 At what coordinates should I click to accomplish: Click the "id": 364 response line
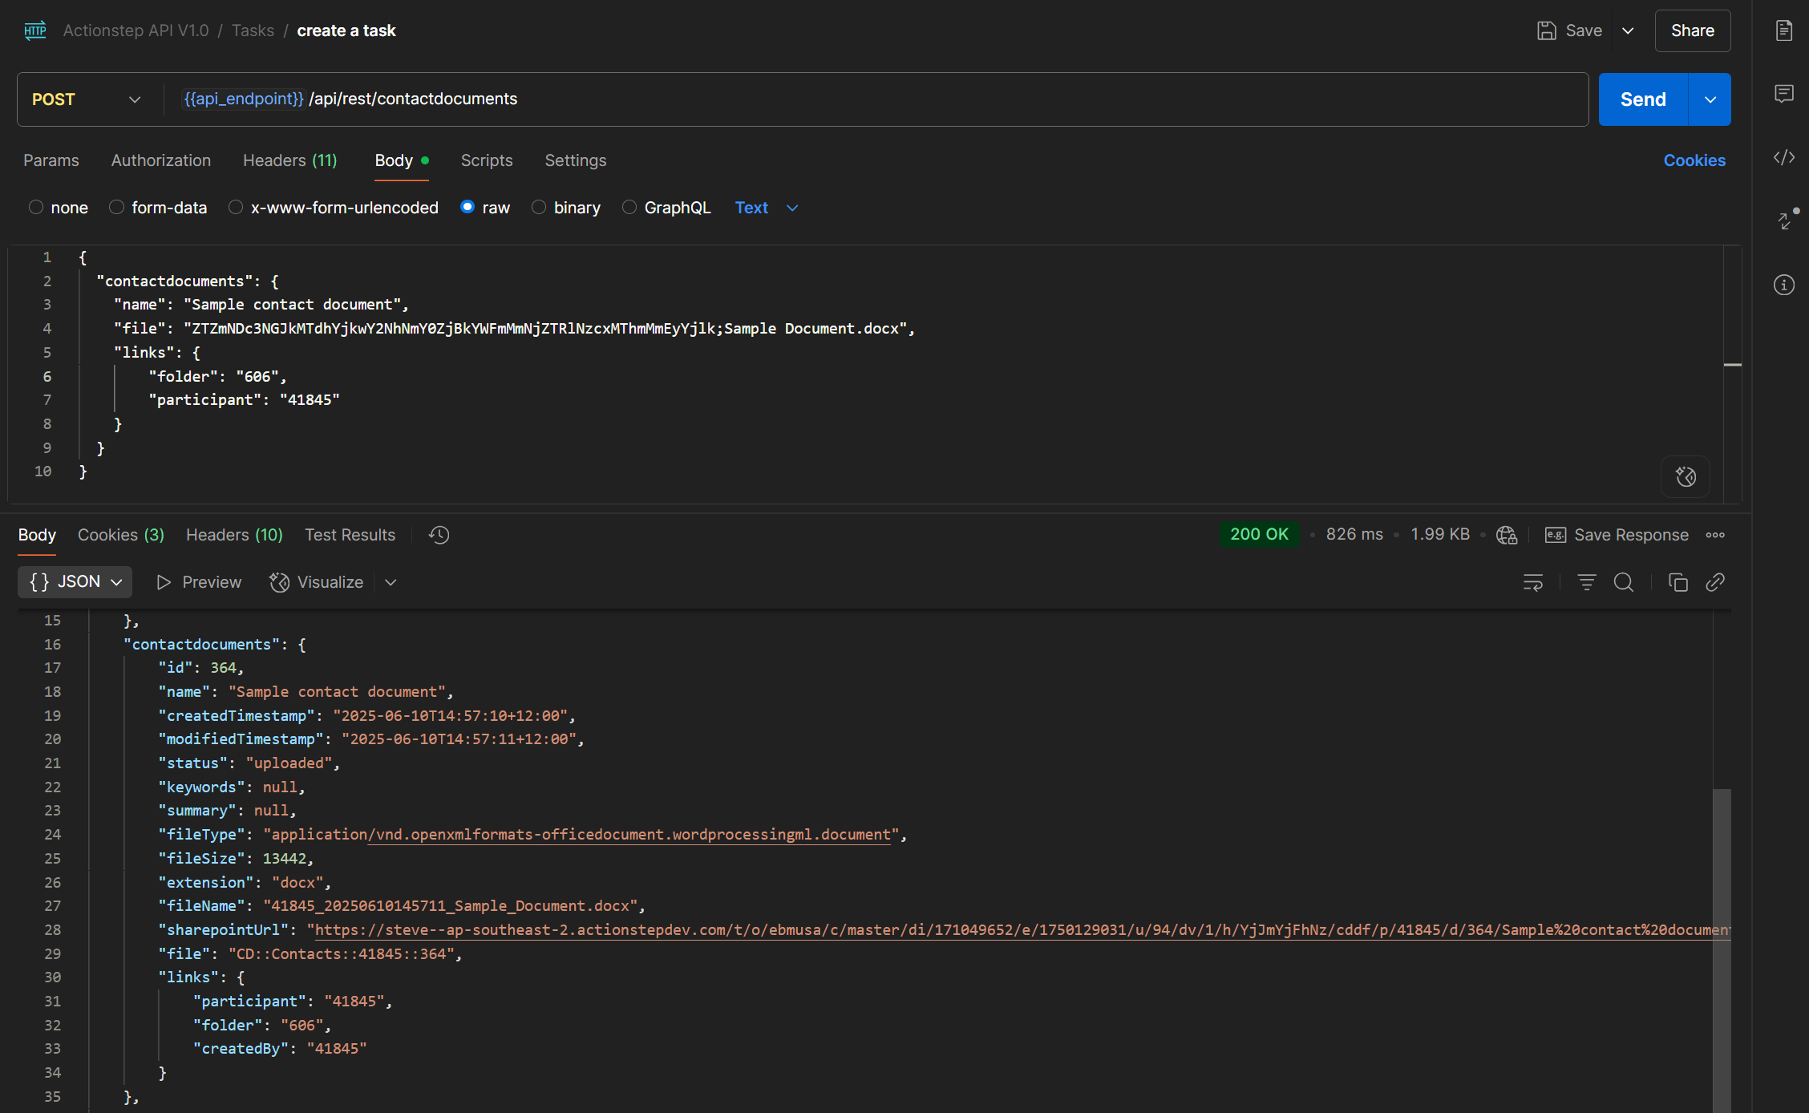[x=200, y=668]
